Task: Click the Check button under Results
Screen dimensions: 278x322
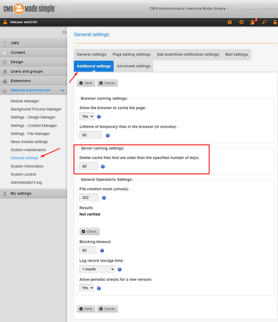Action: [x=90, y=231]
